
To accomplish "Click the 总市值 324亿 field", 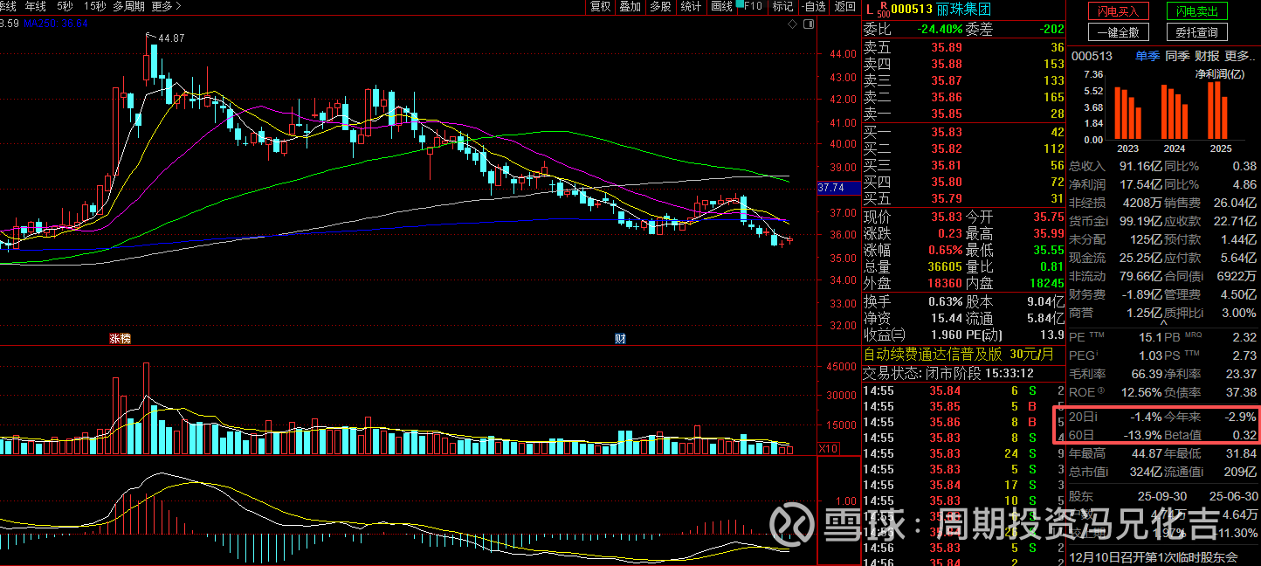I will click(1116, 472).
